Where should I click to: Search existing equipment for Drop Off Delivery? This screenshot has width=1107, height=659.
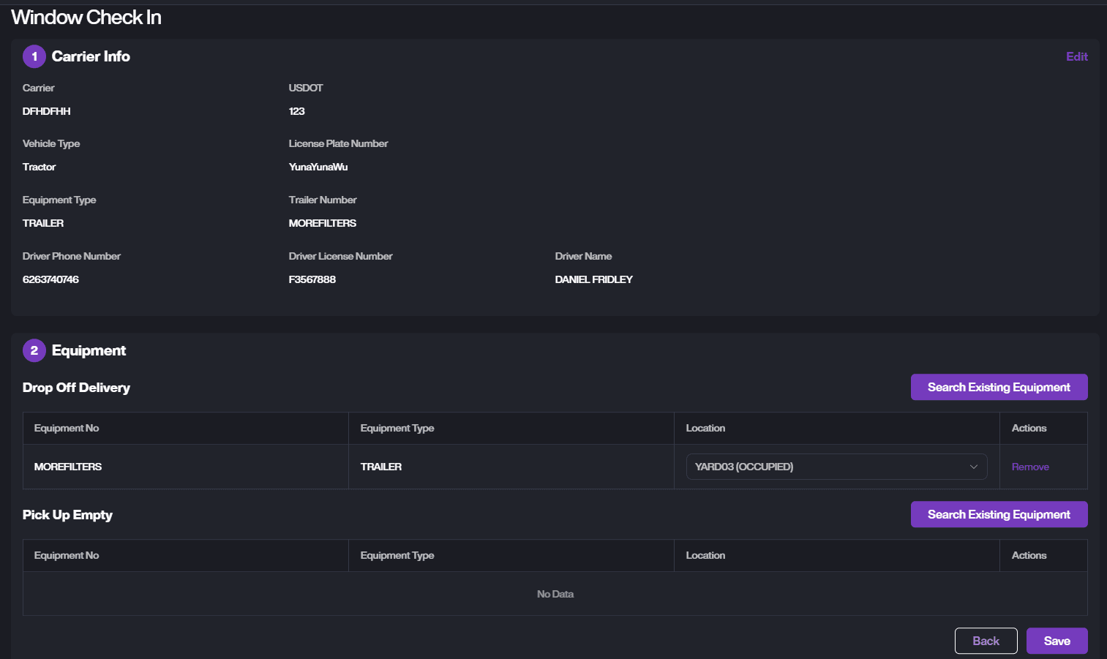(999, 387)
